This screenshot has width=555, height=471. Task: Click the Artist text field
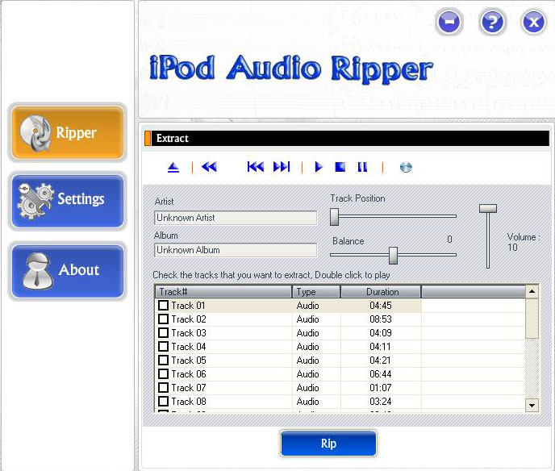[x=236, y=218]
